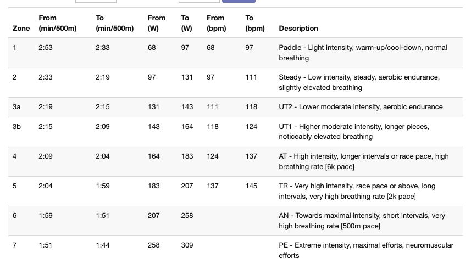The width and height of the screenshot is (471, 275).
Task: Click the UT2 lower moderate intensity description
Action: tap(361, 106)
